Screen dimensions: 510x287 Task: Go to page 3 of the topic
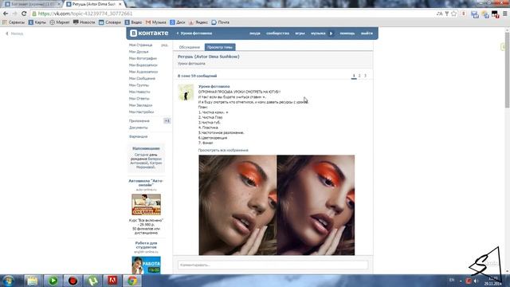(x=365, y=76)
